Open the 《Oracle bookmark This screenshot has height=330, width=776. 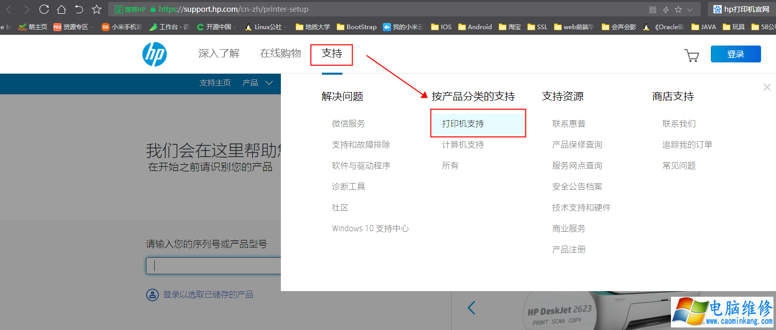tap(663, 27)
